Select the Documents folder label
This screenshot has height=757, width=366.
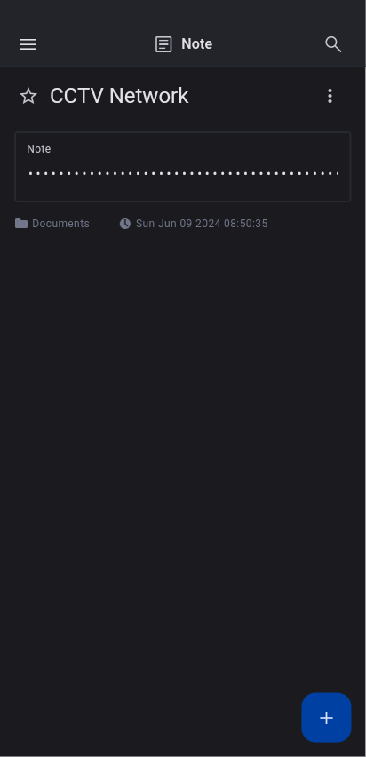click(60, 224)
